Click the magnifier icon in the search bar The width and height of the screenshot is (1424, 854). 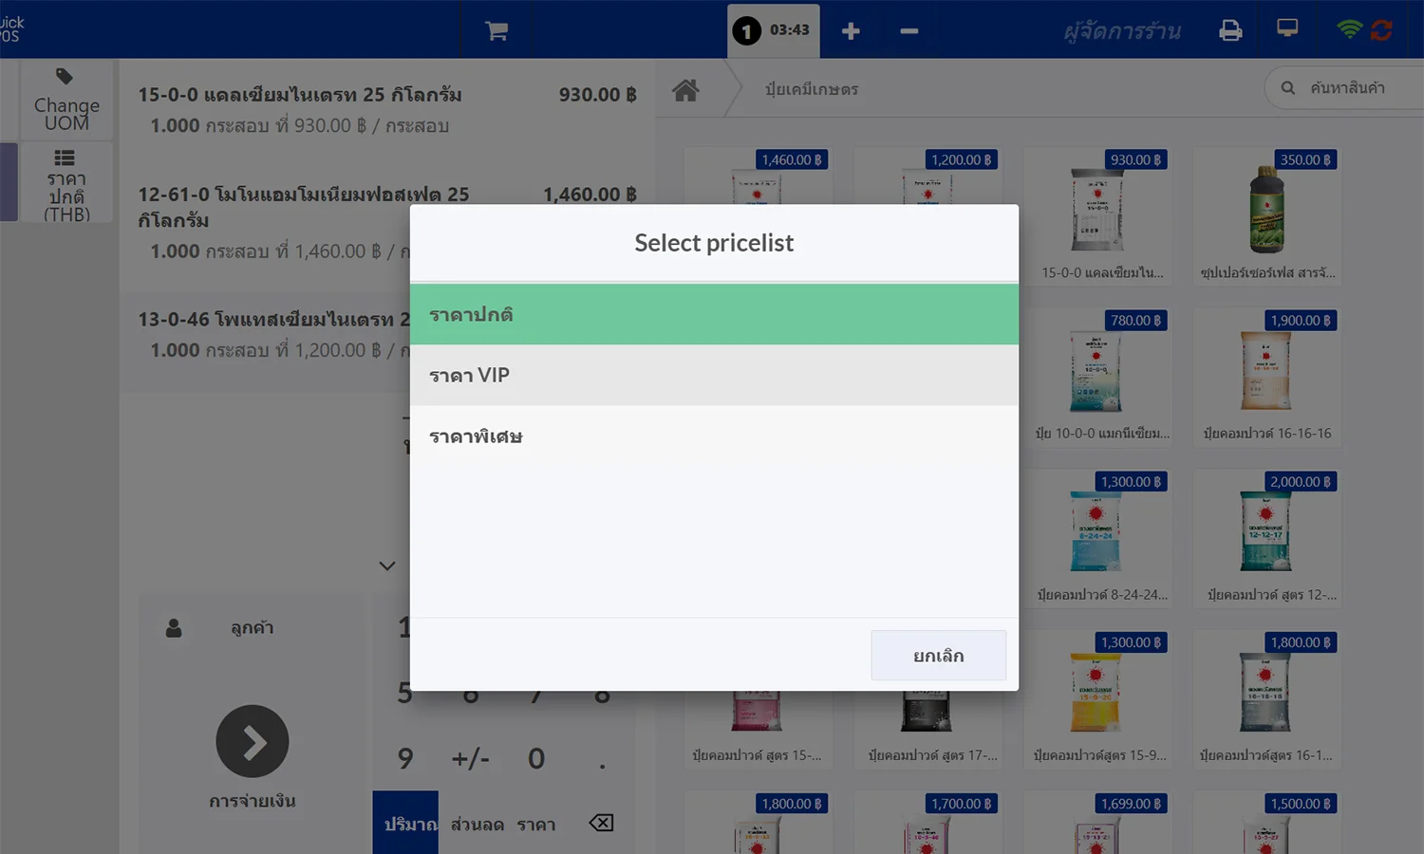click(x=1286, y=87)
